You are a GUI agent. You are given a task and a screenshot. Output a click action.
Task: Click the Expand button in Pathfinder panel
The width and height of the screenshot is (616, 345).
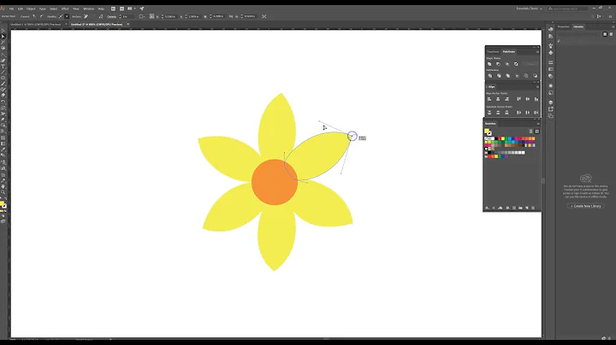pyautogui.click(x=531, y=64)
